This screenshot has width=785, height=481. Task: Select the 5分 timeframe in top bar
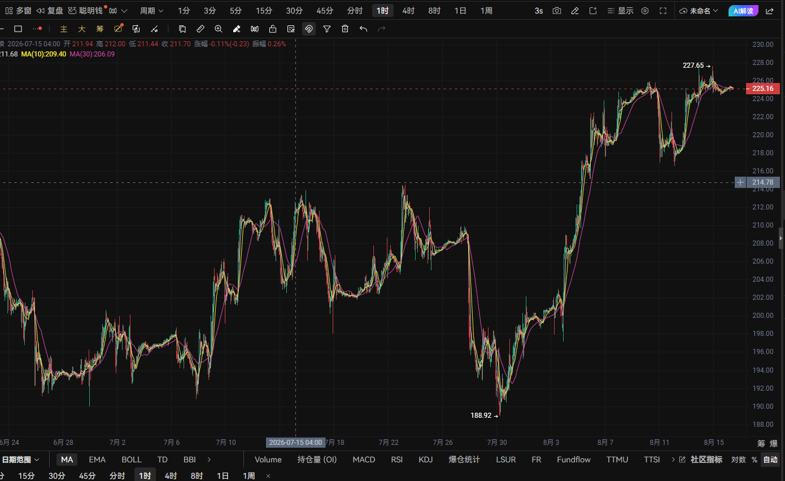(236, 11)
